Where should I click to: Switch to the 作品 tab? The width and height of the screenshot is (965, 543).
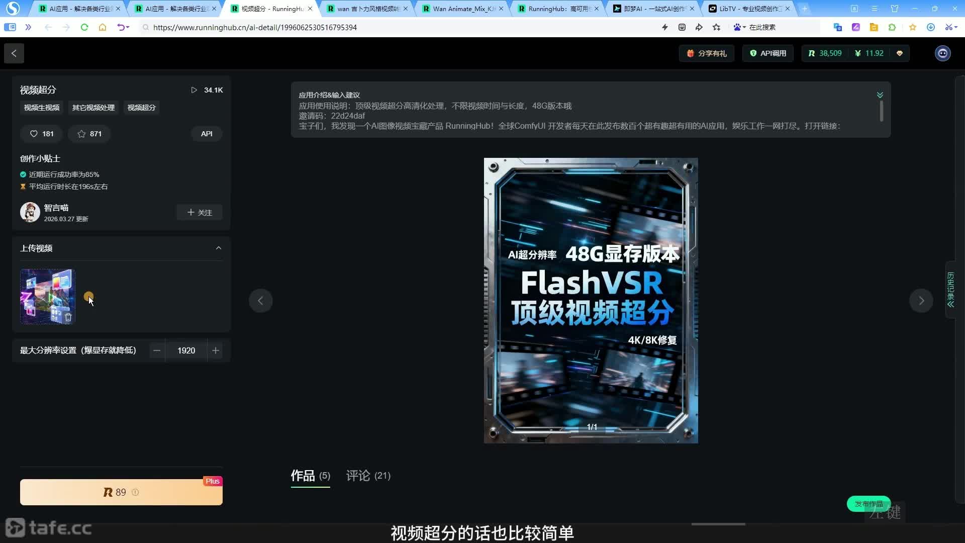point(311,476)
